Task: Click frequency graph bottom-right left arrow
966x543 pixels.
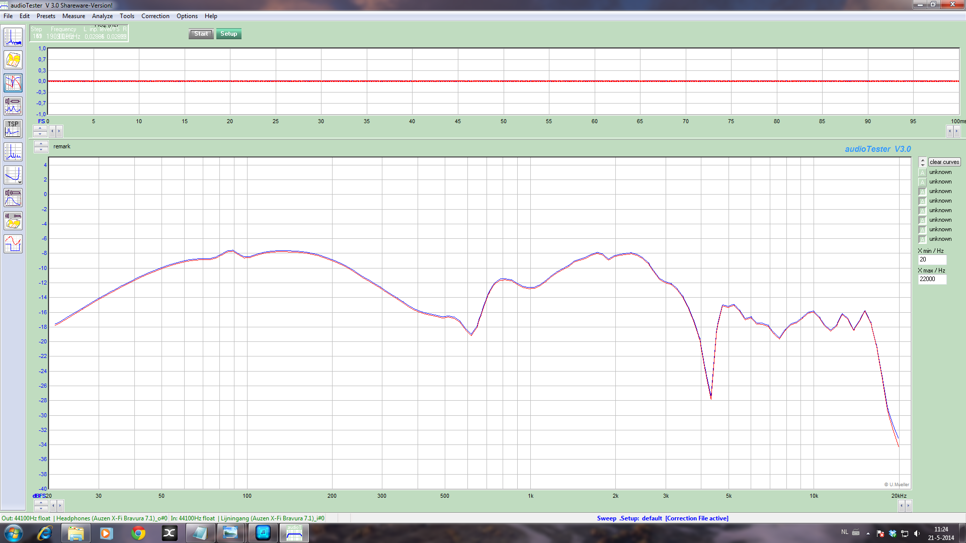Action: (901, 506)
